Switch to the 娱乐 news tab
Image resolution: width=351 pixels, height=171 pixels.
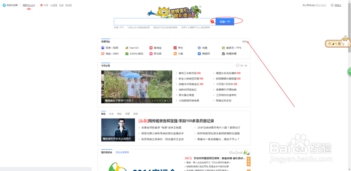click(x=103, y=114)
